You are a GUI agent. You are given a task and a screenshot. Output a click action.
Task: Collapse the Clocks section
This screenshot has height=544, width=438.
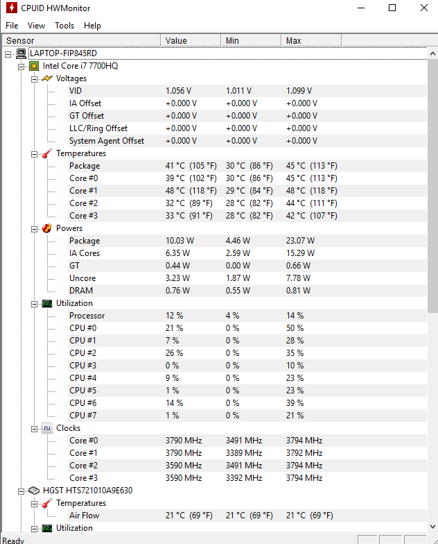click(x=34, y=428)
